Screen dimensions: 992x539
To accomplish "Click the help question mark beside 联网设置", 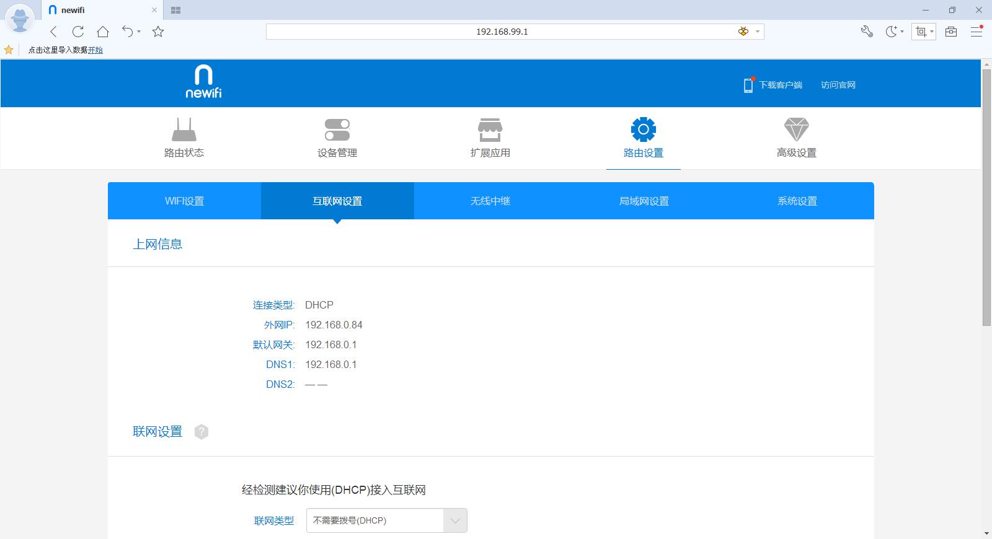I will [x=201, y=432].
